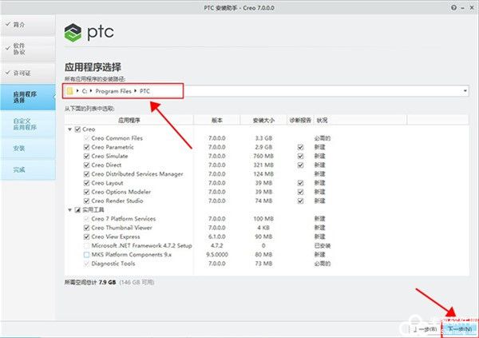Click folder icon in install path
This screenshot has width=479, height=338.
70,91
